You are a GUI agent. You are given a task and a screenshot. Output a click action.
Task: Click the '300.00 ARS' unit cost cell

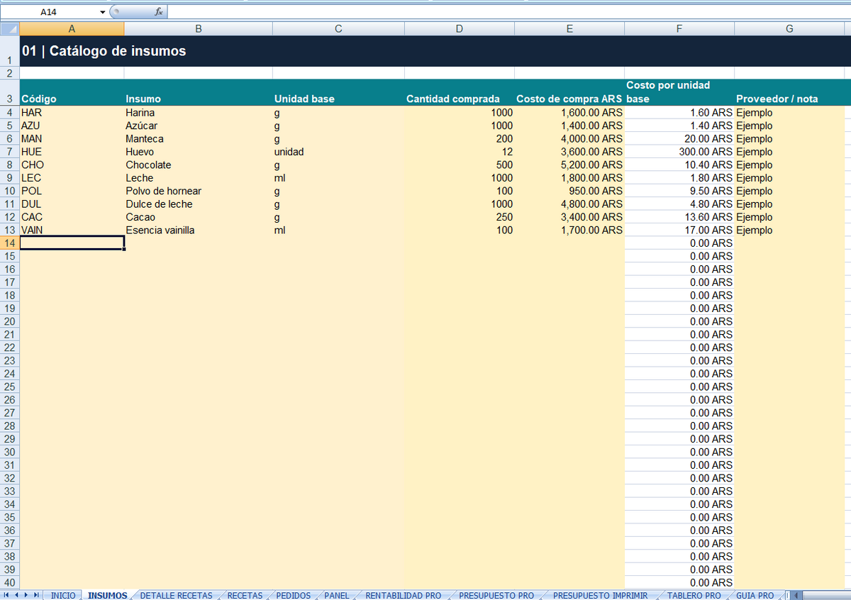(679, 152)
